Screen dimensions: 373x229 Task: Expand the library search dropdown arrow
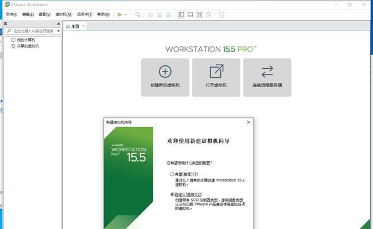tap(59, 31)
